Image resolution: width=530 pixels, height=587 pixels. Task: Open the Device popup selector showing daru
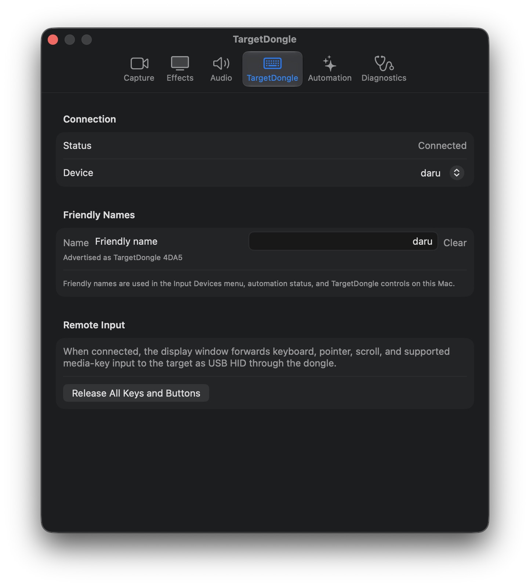[x=442, y=173]
